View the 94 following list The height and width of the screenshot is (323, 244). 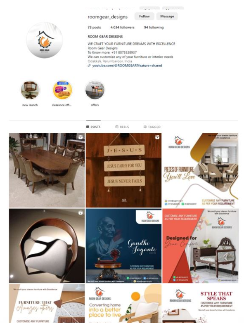pyautogui.click(x=154, y=27)
